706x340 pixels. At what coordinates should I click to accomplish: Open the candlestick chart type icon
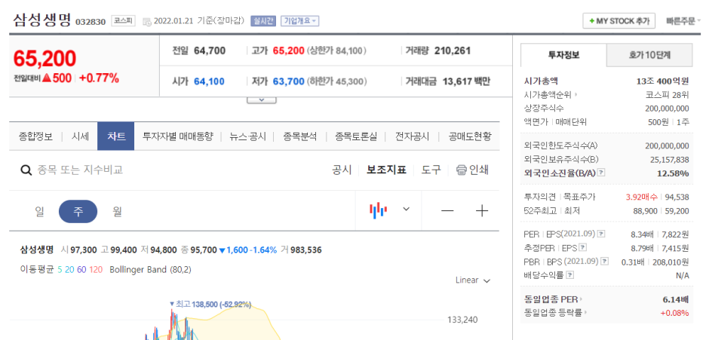(x=378, y=210)
